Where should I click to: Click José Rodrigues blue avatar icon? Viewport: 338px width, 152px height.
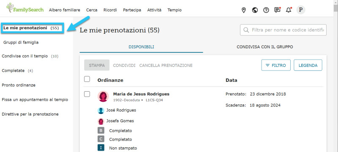(x=101, y=111)
